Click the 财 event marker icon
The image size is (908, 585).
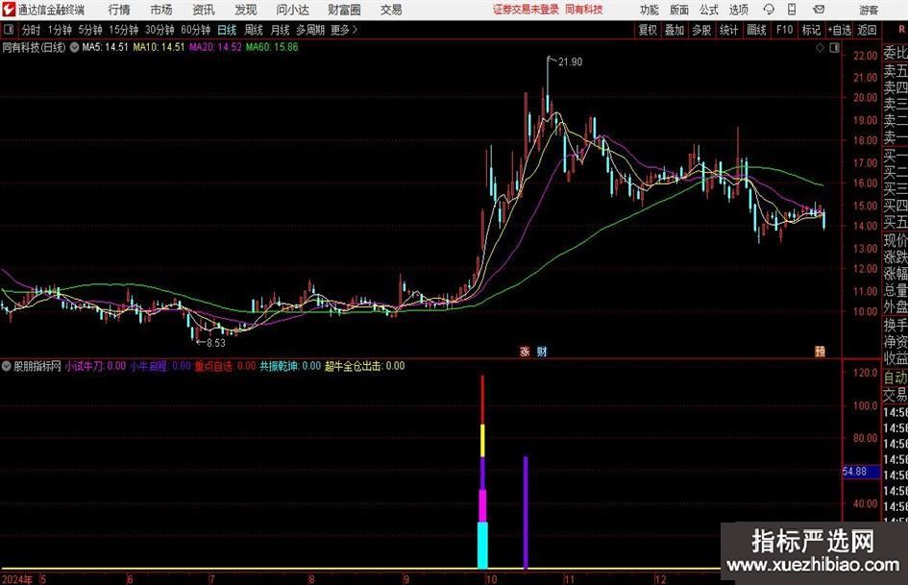coord(542,351)
